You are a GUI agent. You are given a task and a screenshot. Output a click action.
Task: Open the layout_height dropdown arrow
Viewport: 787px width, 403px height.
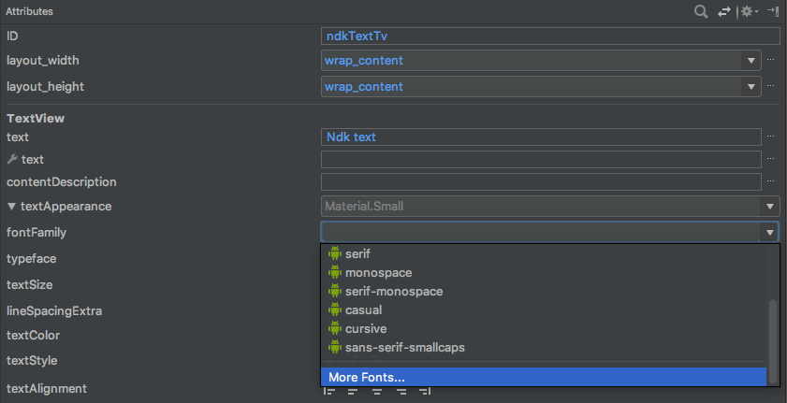tap(751, 87)
